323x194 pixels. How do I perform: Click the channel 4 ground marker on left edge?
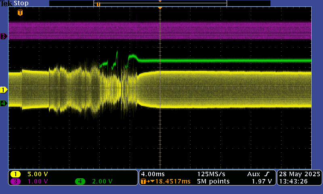coord(4,103)
